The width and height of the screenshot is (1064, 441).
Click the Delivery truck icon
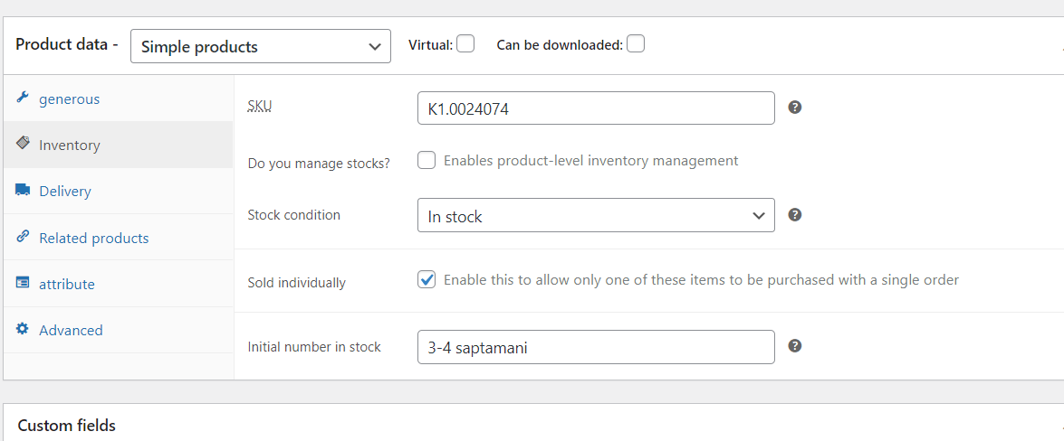[23, 190]
